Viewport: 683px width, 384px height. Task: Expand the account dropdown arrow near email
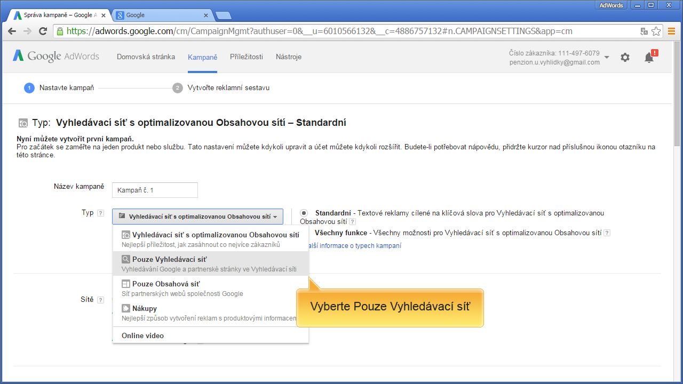[607, 58]
